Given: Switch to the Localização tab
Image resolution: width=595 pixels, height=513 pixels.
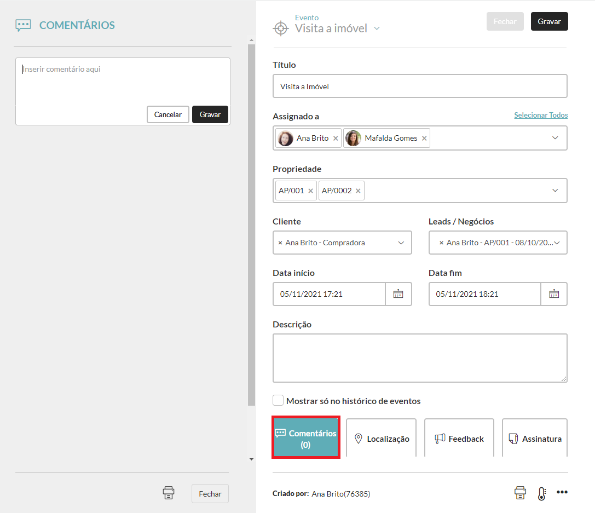Looking at the screenshot, I should (x=382, y=439).
